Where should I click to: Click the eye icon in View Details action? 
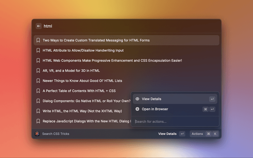(137, 99)
